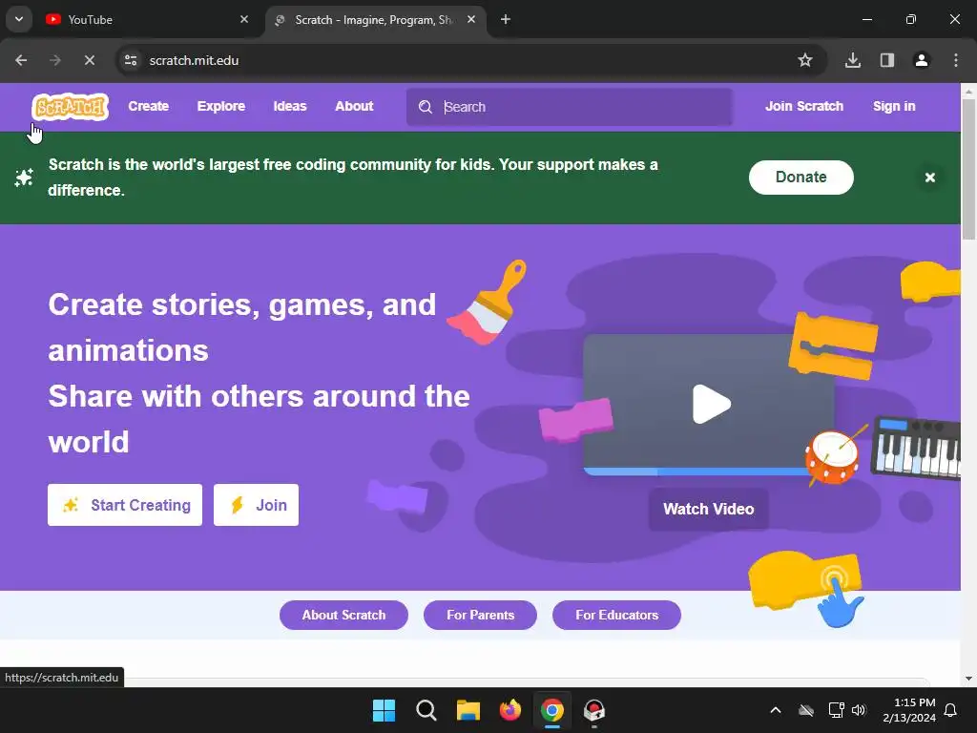Click the paintbrush illustration
This screenshot has height=733, width=977.
pyautogui.click(x=487, y=302)
